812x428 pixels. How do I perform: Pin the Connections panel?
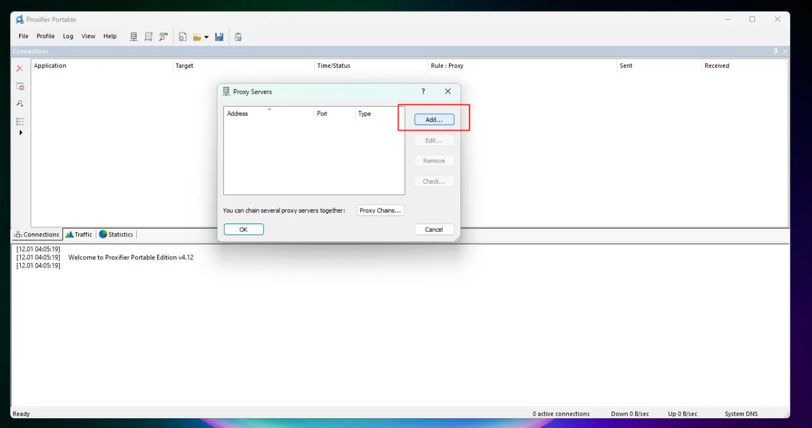775,52
